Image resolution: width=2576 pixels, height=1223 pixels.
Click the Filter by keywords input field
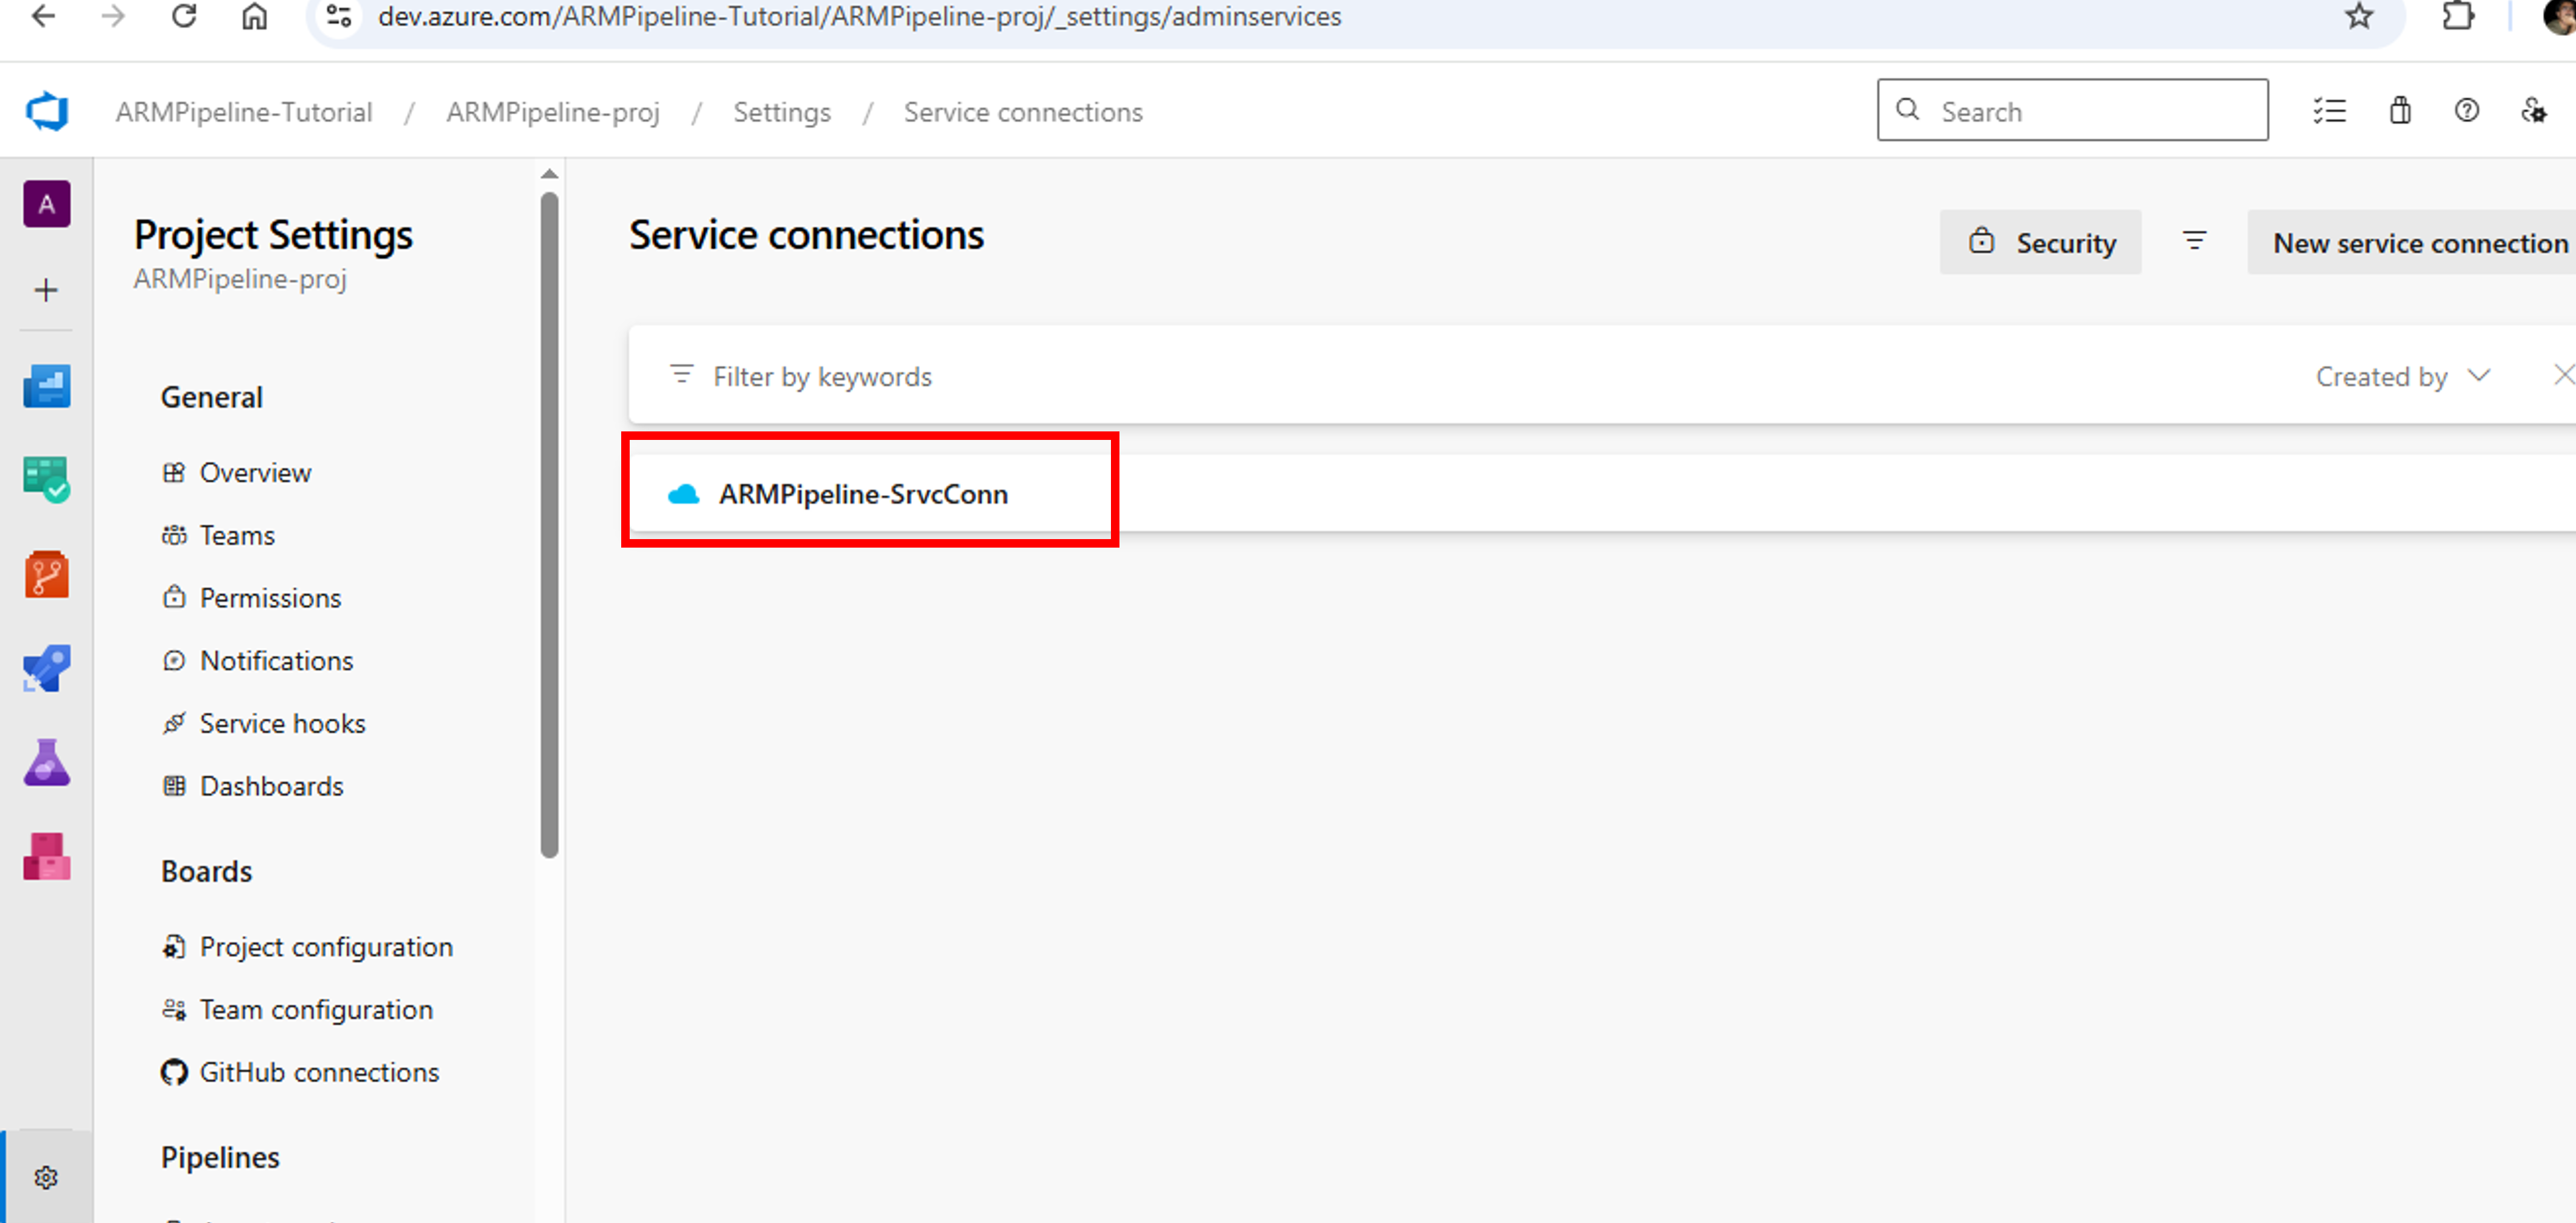tap(822, 376)
